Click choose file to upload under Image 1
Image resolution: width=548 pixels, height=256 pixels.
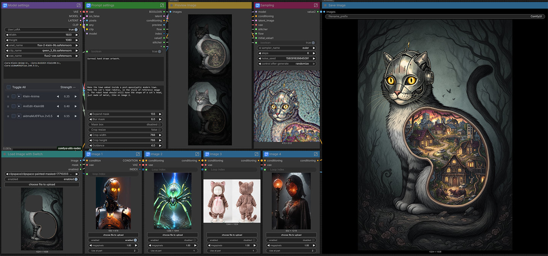pos(113,235)
